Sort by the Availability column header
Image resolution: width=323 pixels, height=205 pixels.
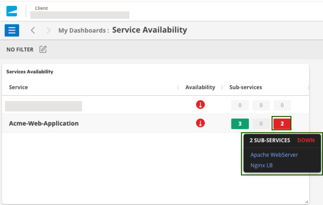200,87
